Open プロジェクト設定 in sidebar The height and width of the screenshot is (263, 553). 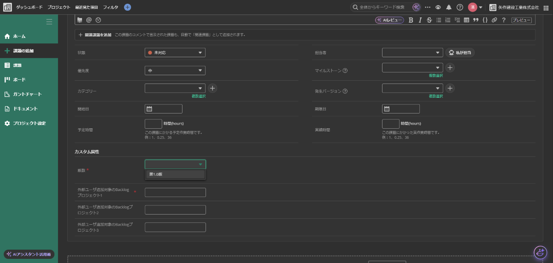pyautogui.click(x=29, y=123)
